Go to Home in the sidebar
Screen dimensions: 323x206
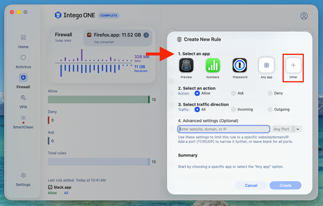(x=23, y=41)
